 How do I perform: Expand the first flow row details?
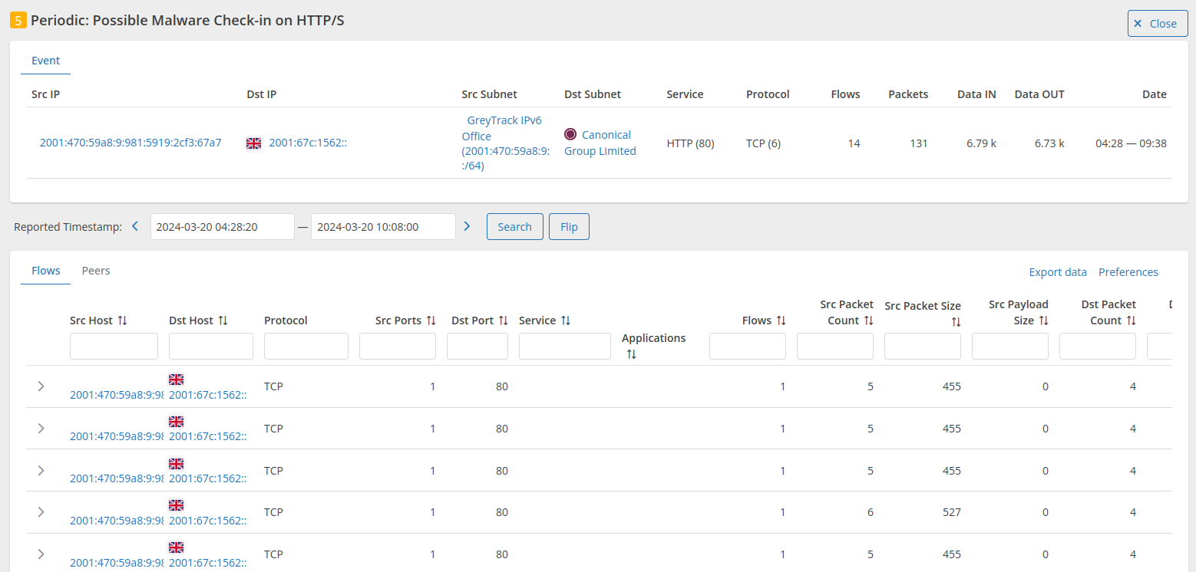(x=41, y=386)
